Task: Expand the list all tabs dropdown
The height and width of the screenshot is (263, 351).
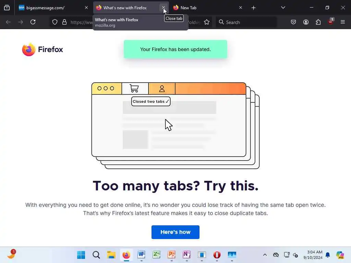Action: tap(283, 8)
